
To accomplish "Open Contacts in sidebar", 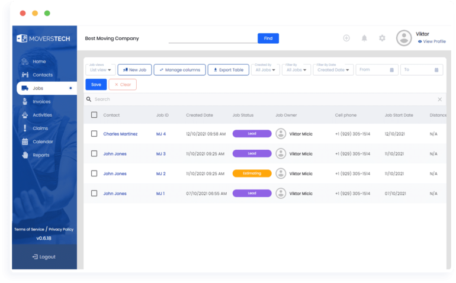I will click(43, 75).
